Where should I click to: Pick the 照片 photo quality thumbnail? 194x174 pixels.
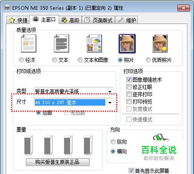tap(127, 44)
